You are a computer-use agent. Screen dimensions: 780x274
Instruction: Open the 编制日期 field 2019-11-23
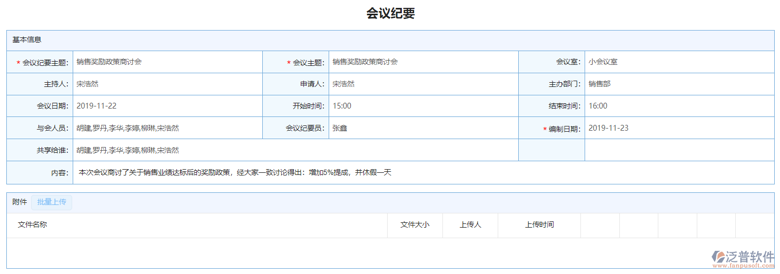[x=678, y=128]
